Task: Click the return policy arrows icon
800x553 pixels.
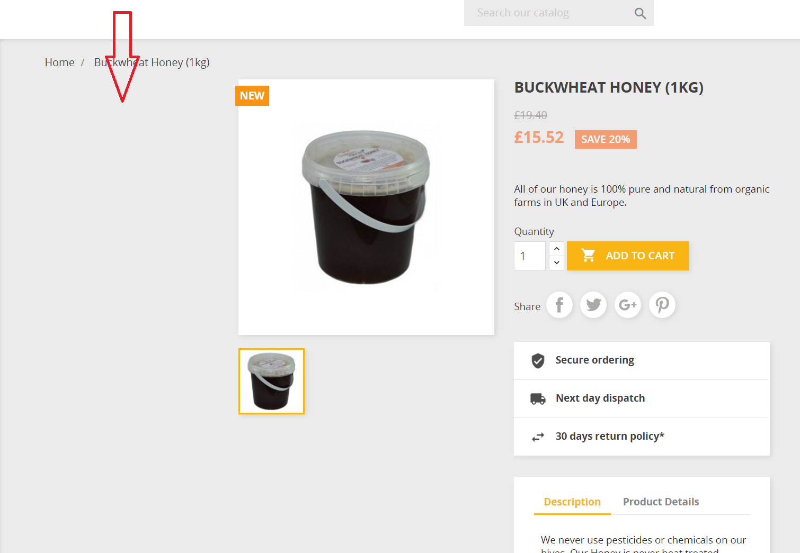Action: [x=538, y=437]
